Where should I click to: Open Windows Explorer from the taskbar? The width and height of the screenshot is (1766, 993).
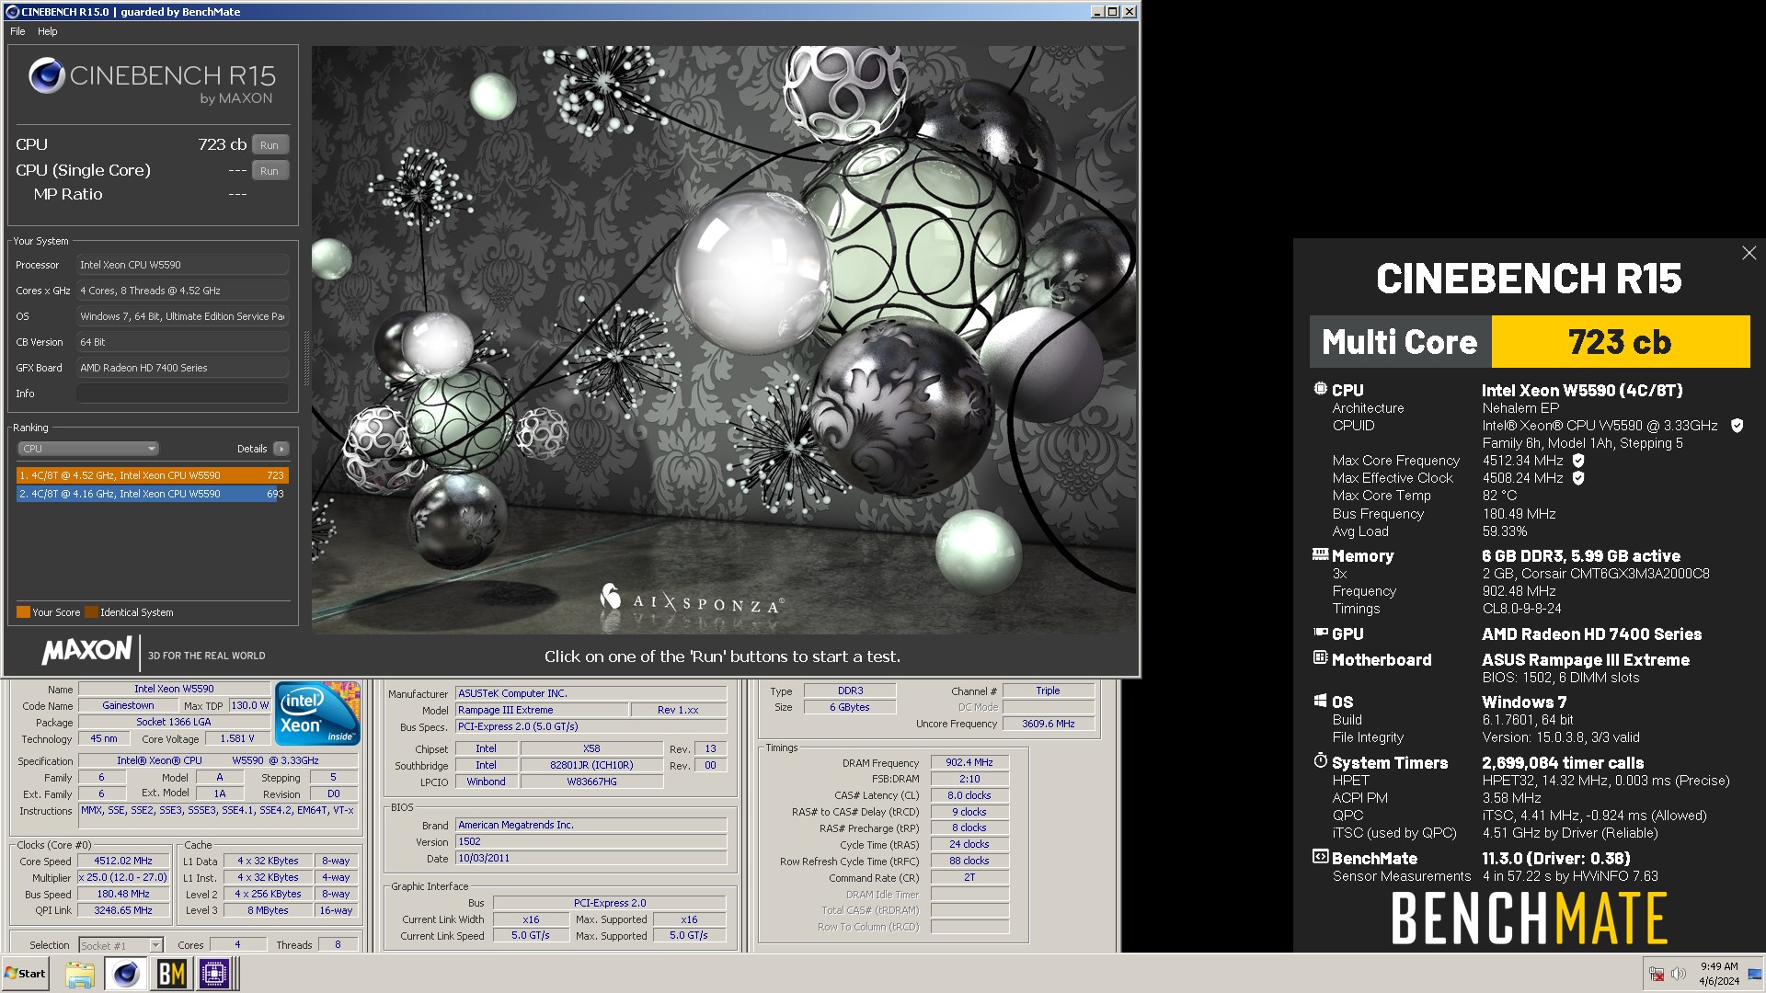coord(80,974)
